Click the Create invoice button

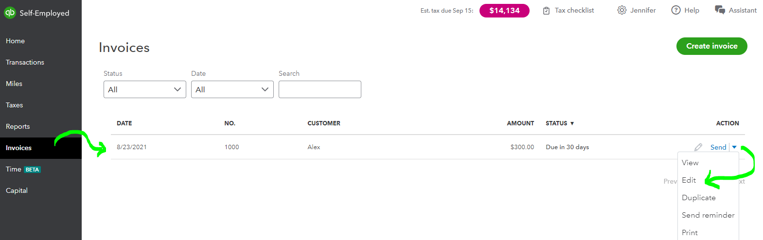pos(712,46)
